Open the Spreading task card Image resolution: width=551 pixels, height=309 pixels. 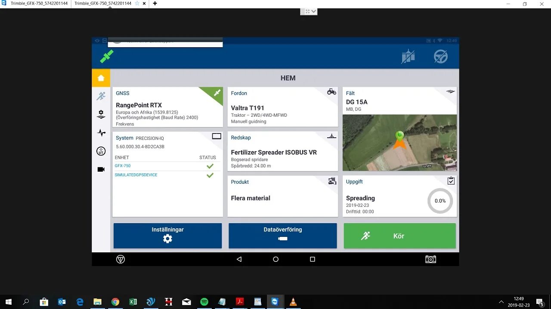coord(399,196)
